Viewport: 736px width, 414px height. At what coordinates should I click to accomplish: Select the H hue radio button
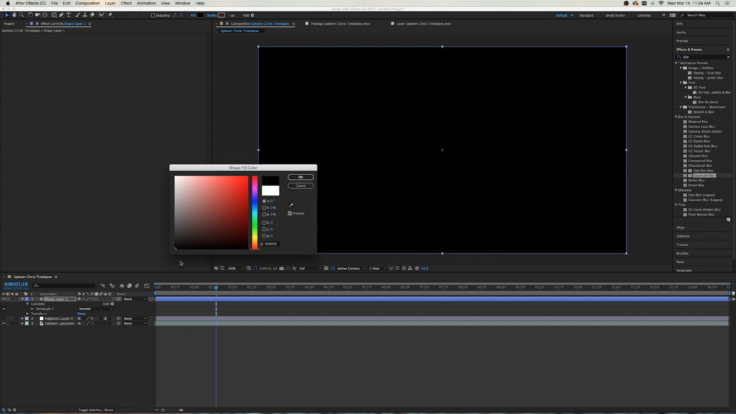coord(264,201)
